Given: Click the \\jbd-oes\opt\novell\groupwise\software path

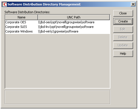Looking at the screenshot, I should (x=66, y=22).
